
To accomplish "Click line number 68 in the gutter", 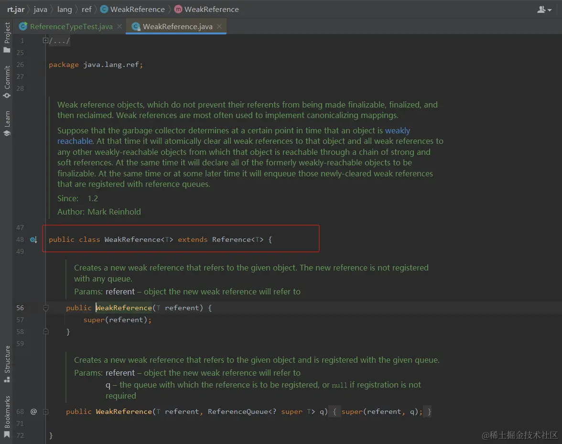I will [x=20, y=412].
